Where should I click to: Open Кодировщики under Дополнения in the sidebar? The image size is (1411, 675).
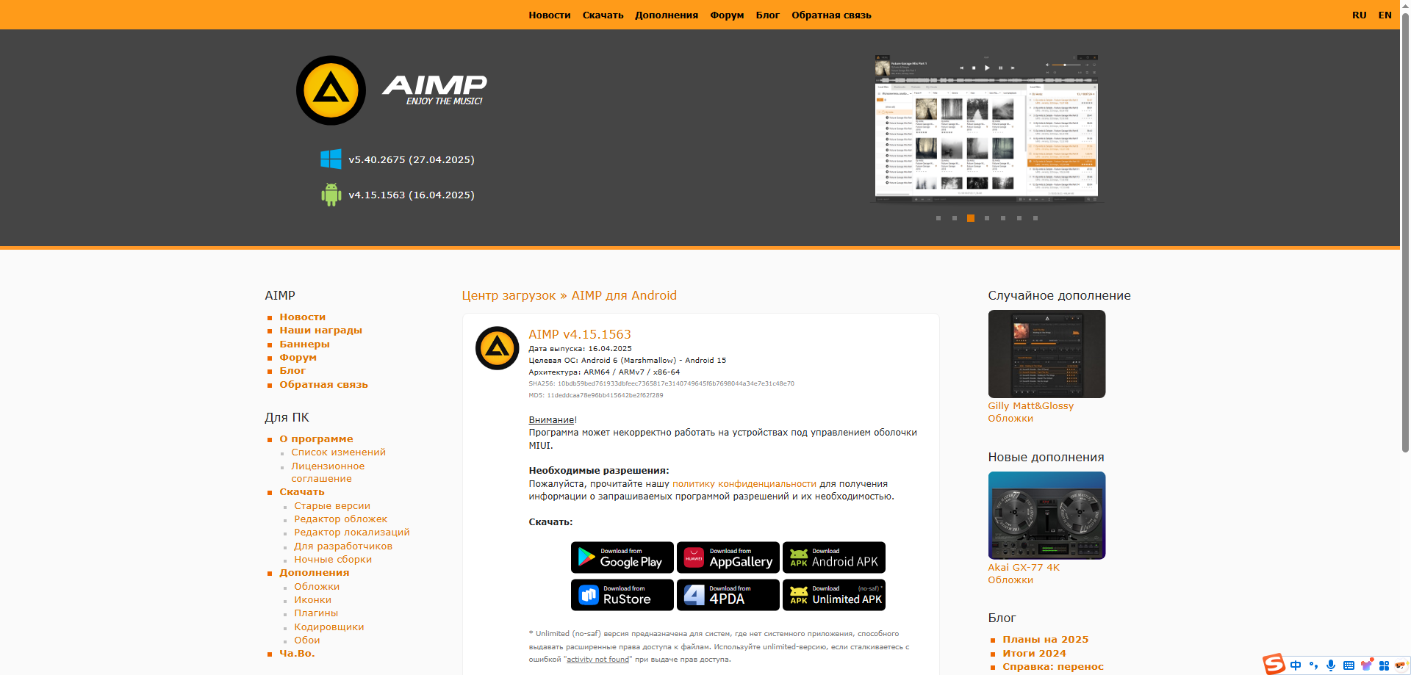(x=329, y=627)
